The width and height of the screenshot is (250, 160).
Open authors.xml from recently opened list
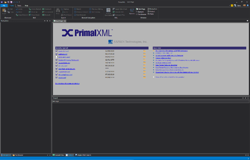[61, 54]
